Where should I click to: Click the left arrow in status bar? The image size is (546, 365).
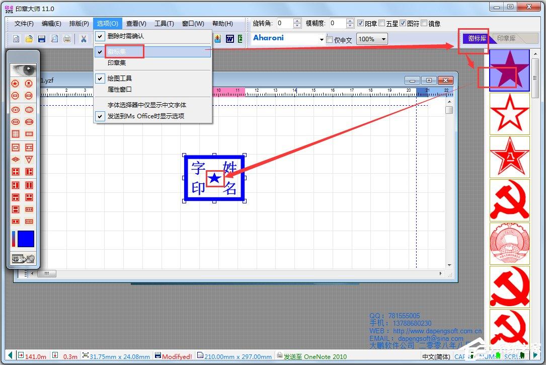coord(10,355)
